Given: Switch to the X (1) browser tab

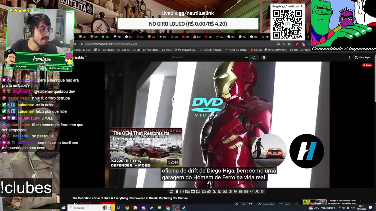Looking at the screenshot, I should pos(265,37).
